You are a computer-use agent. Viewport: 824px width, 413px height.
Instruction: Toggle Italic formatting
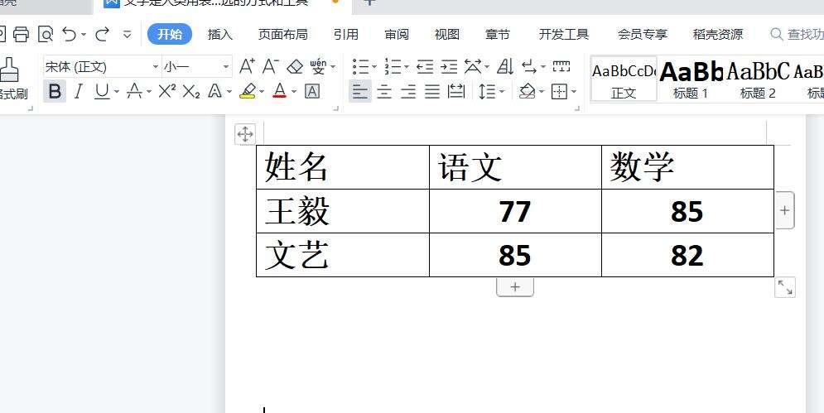click(x=79, y=91)
